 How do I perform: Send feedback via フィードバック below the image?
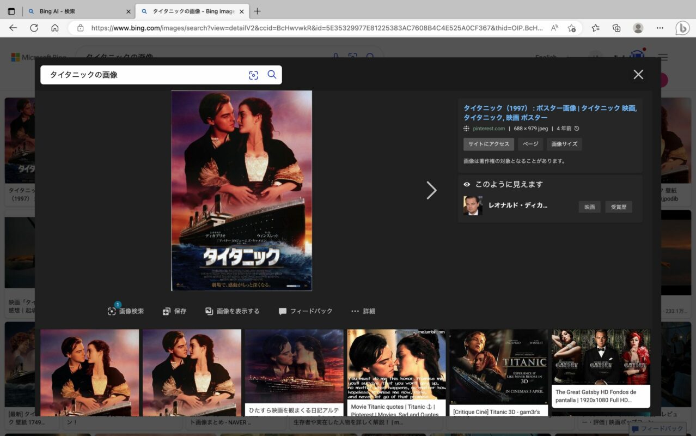(306, 311)
